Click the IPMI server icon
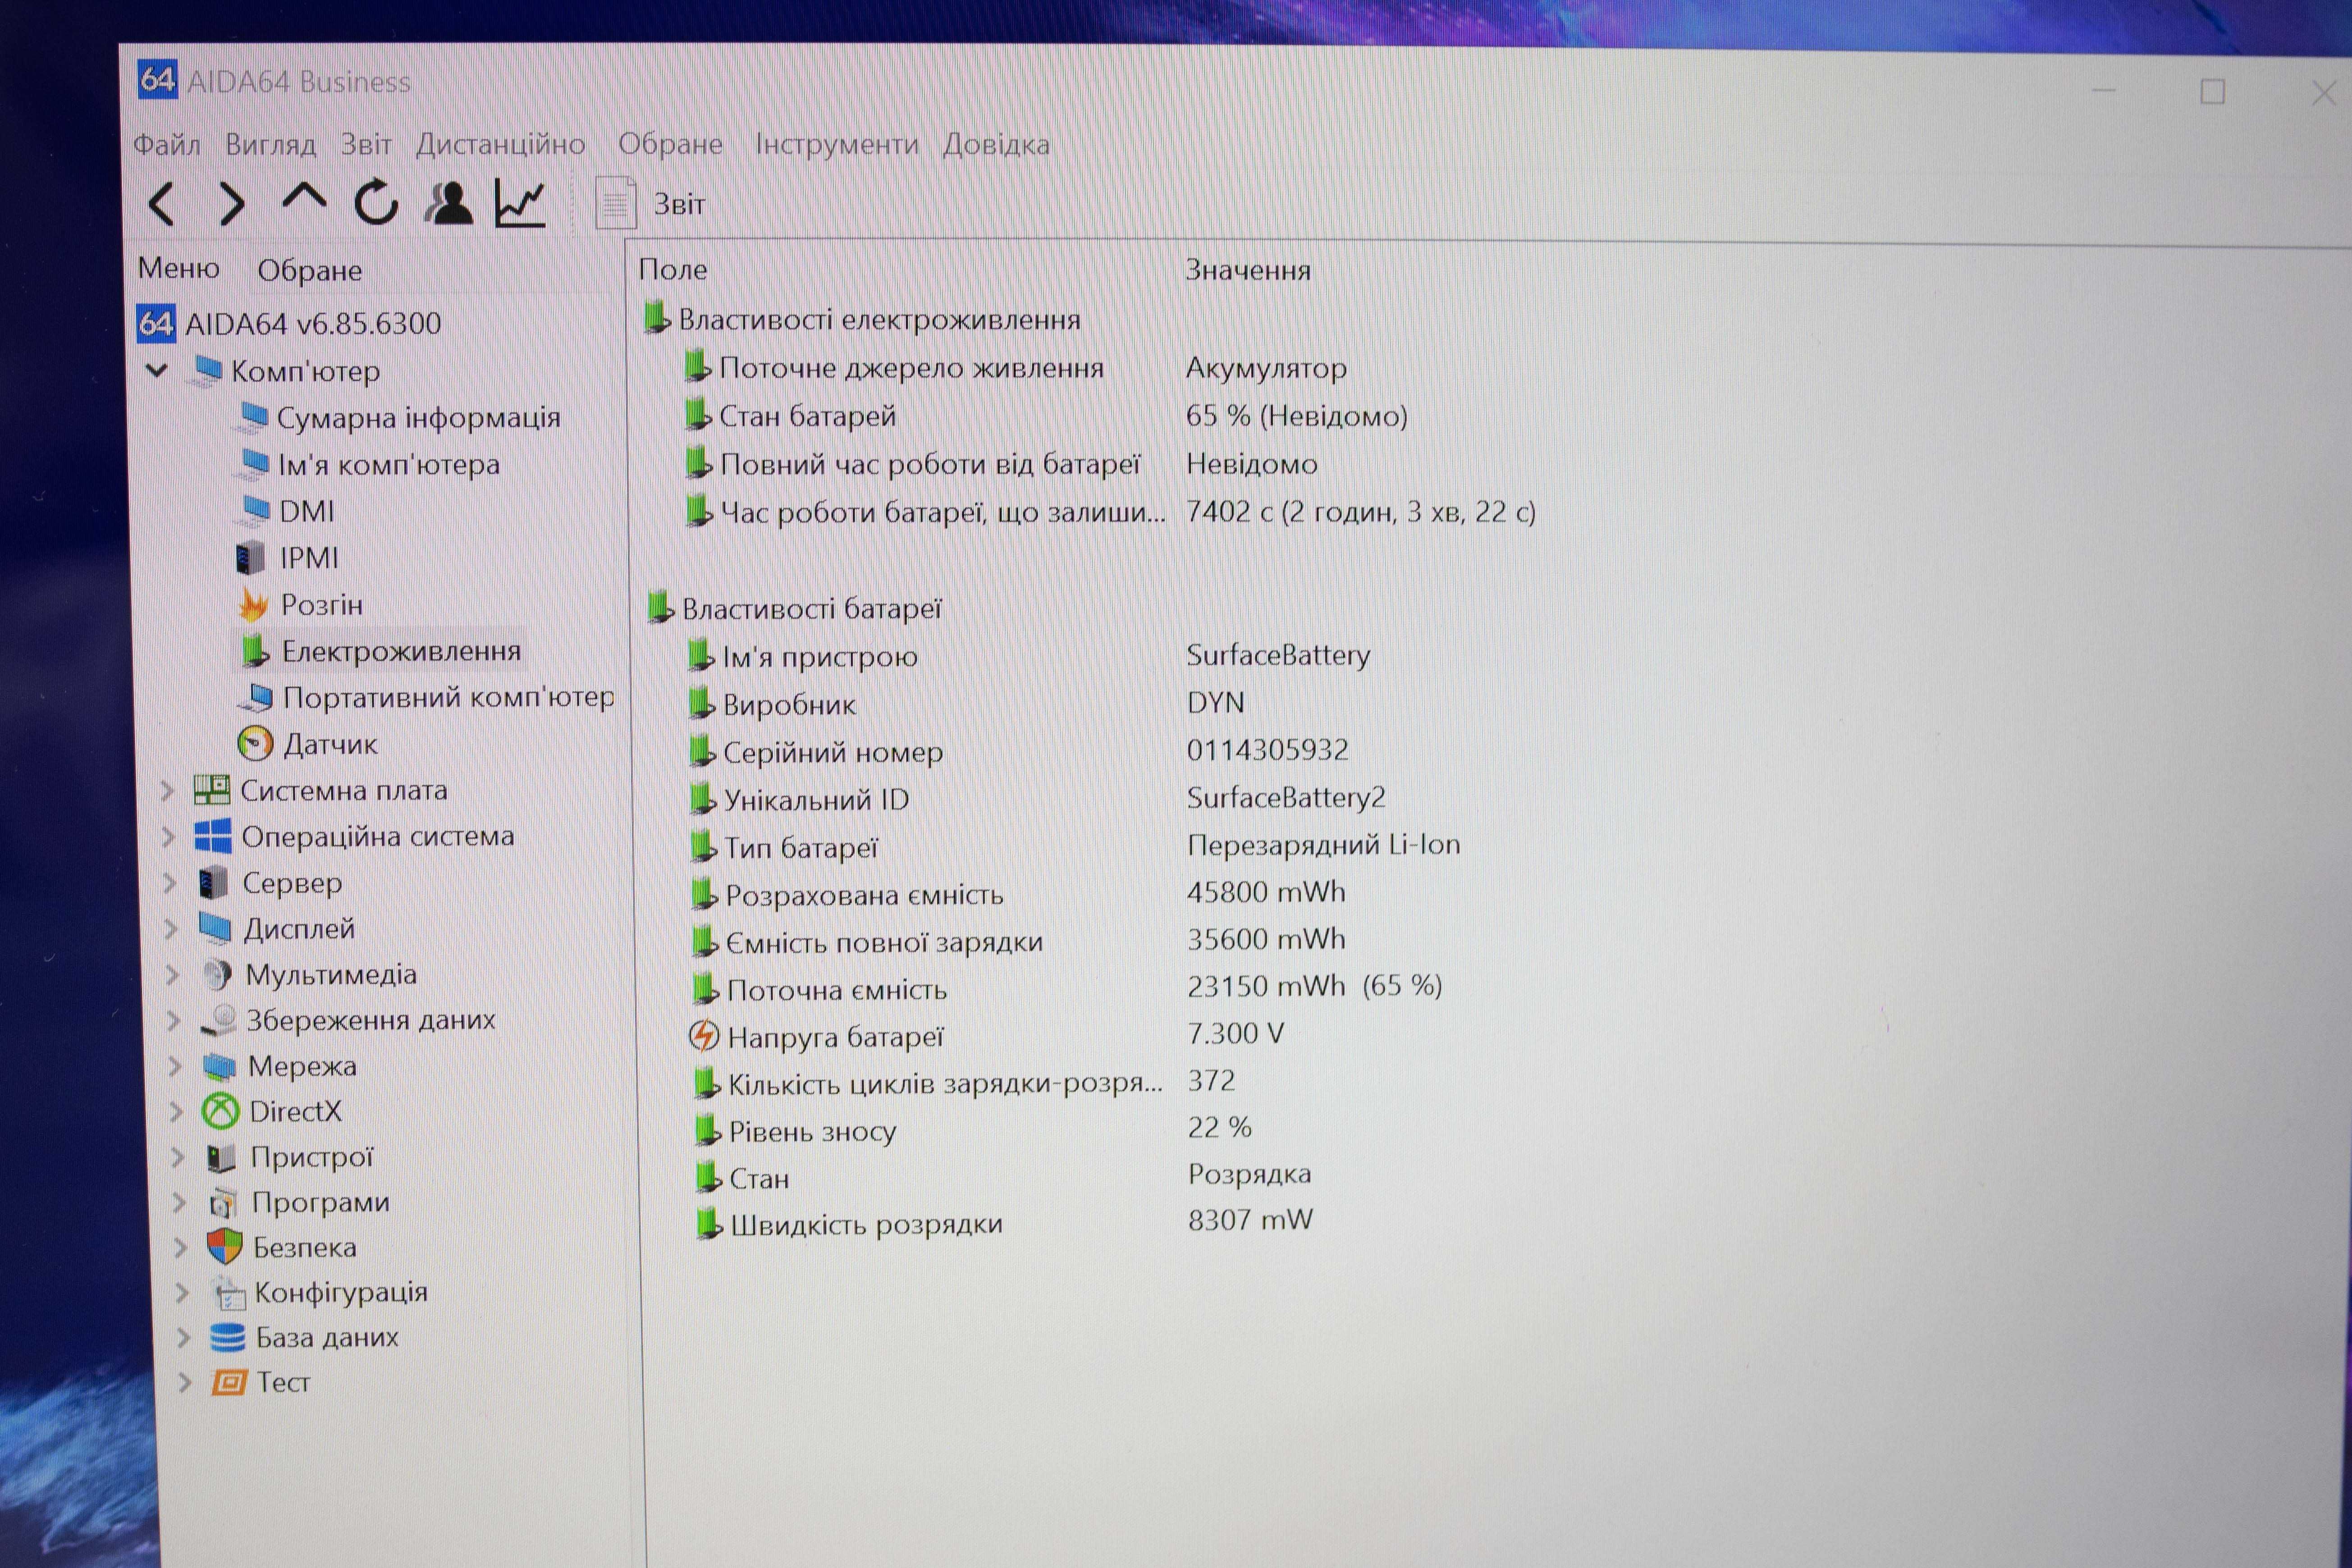This screenshot has height=1568, width=2352. 250,557
